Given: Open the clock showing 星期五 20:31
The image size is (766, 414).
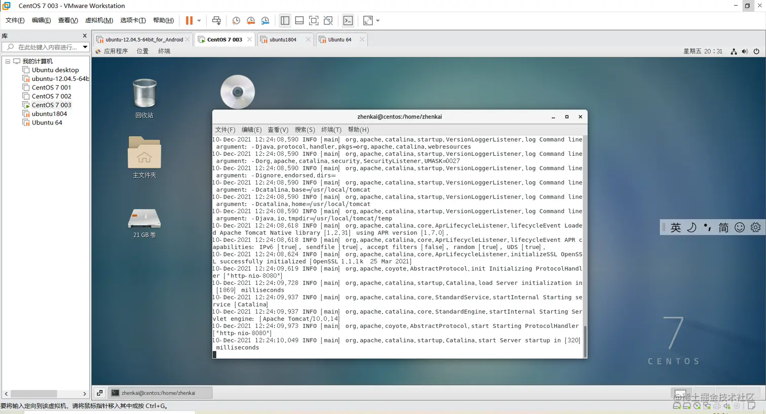Looking at the screenshot, I should [703, 51].
